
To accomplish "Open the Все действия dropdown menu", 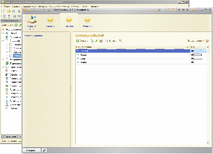I will [196, 41].
